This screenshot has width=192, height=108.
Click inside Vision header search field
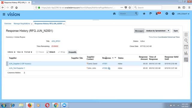point(127,13)
